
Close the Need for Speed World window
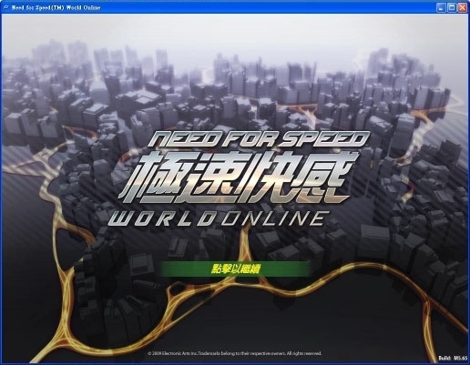click(462, 7)
